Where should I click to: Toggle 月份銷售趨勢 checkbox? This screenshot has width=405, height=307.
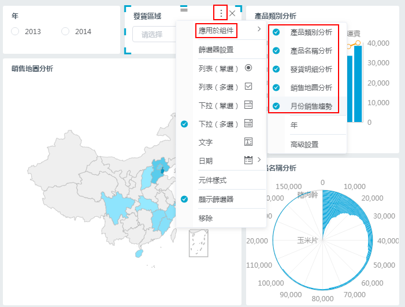pyautogui.click(x=276, y=106)
